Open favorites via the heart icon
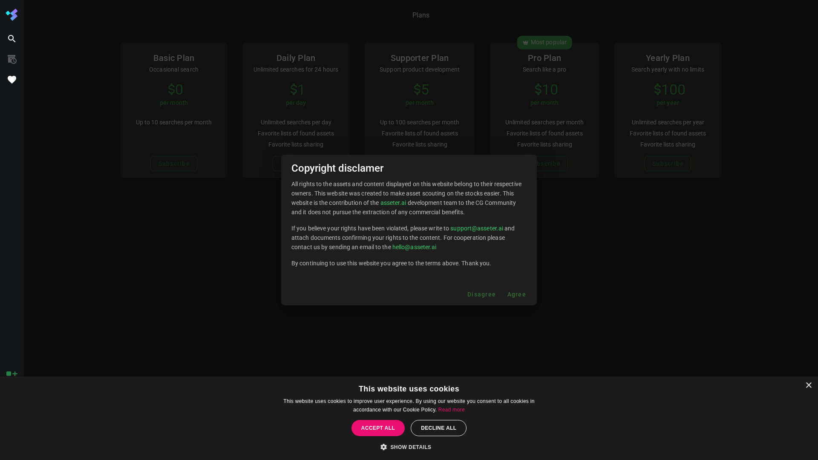This screenshot has height=460, width=818. 12,80
